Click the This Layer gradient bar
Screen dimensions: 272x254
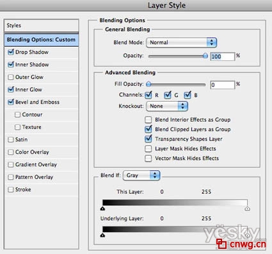pos(175,203)
